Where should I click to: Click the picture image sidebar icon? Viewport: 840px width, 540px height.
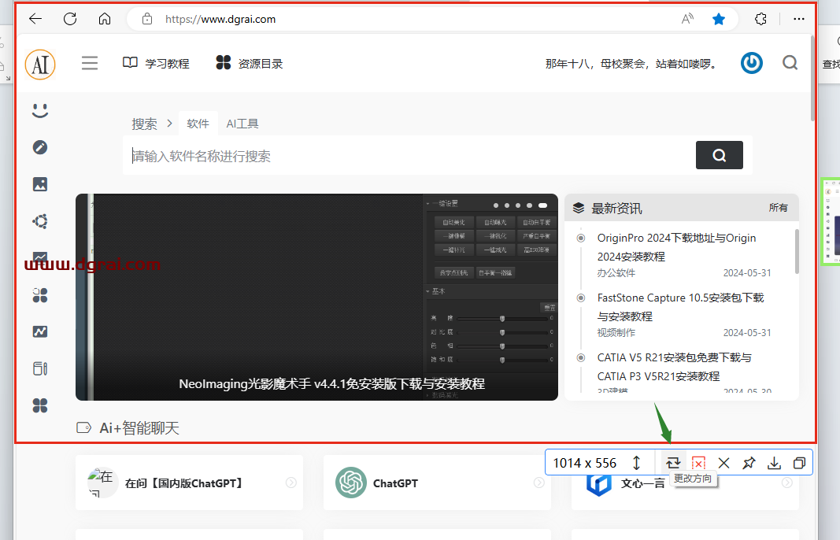[40, 184]
